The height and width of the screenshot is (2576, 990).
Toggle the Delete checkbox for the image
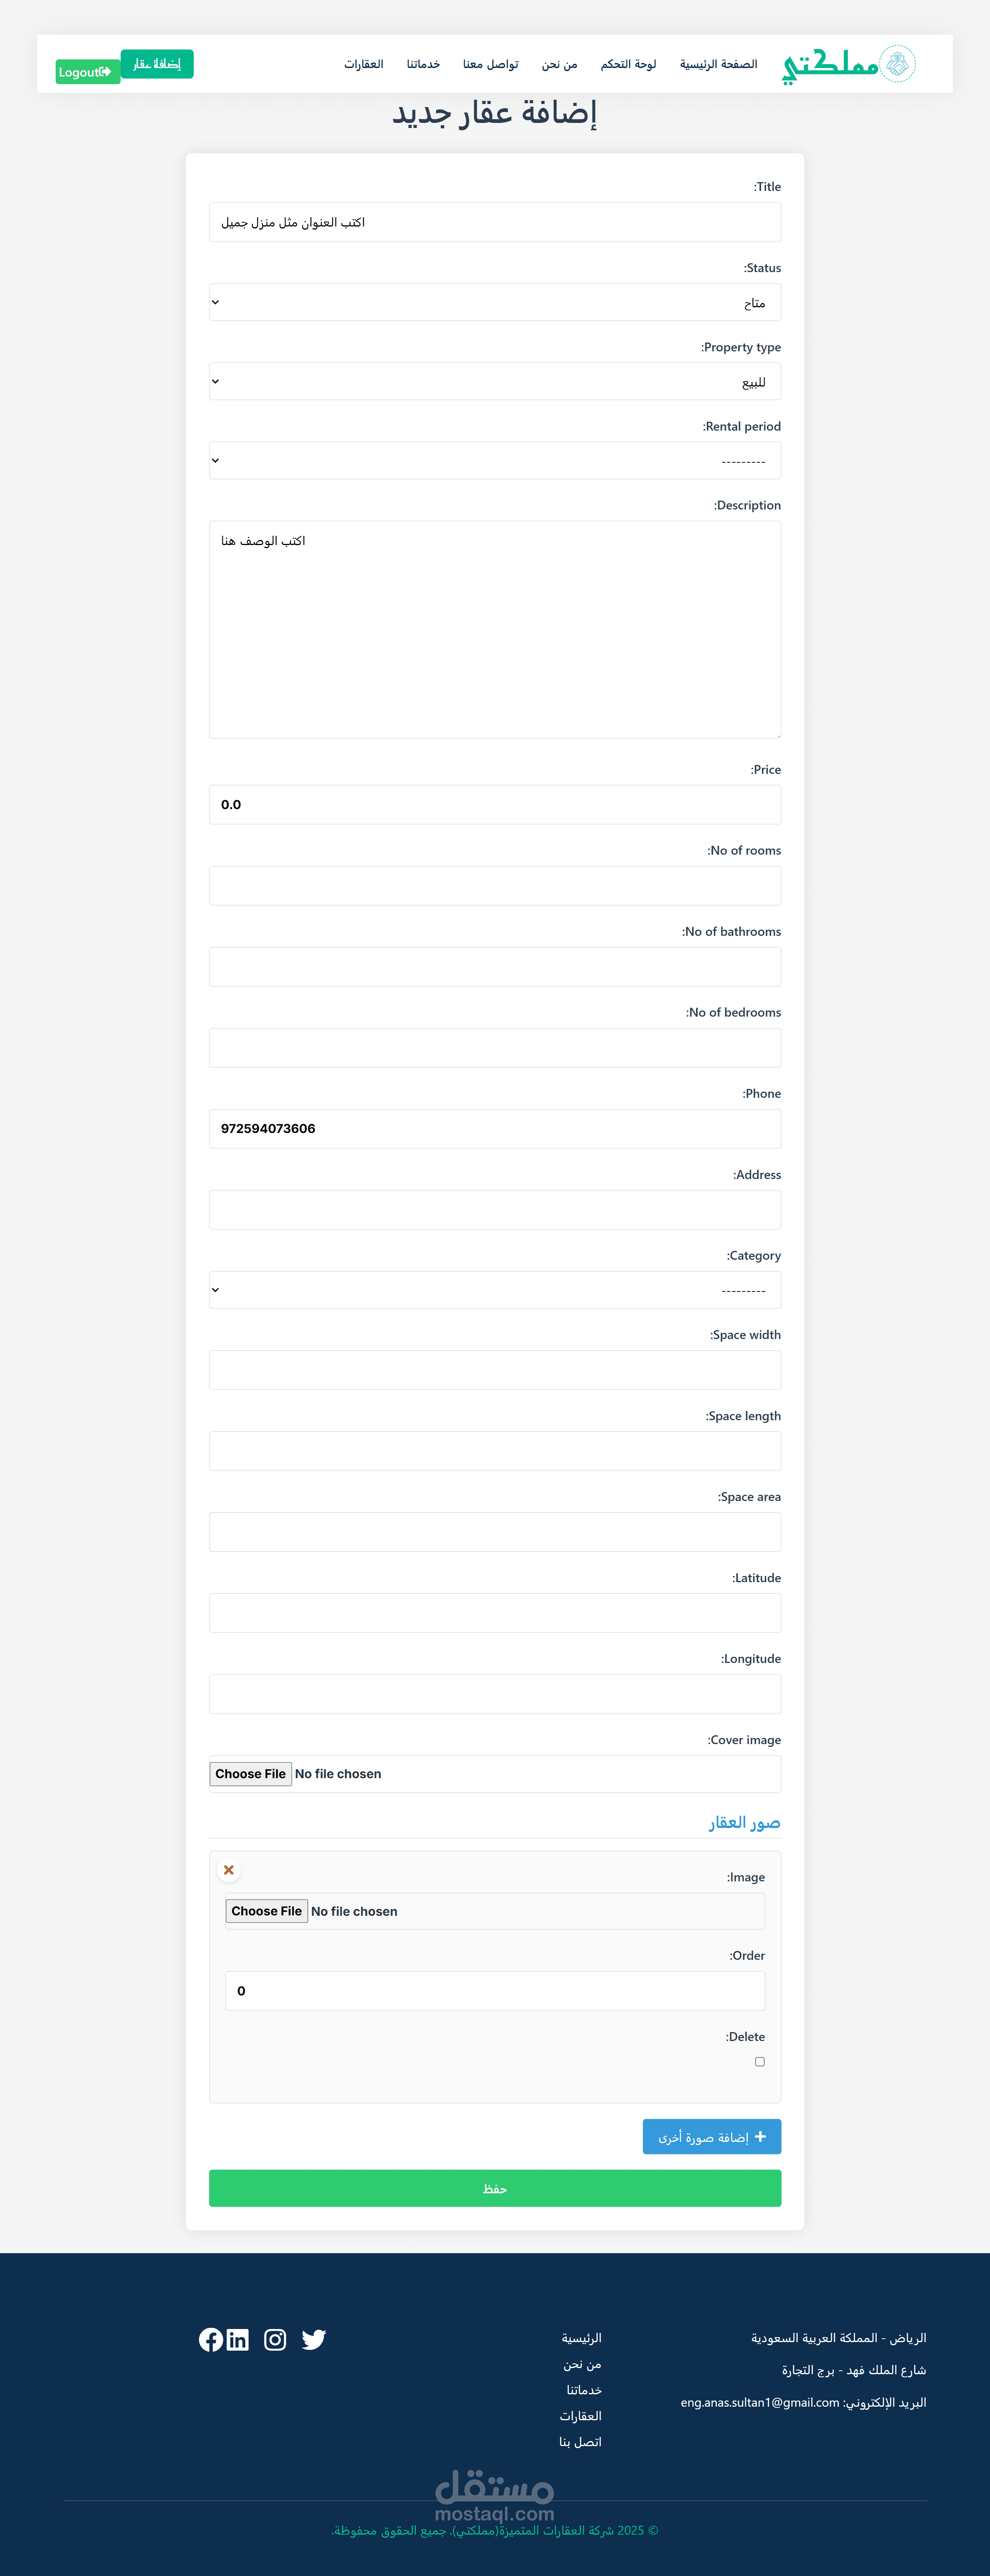(760, 2061)
